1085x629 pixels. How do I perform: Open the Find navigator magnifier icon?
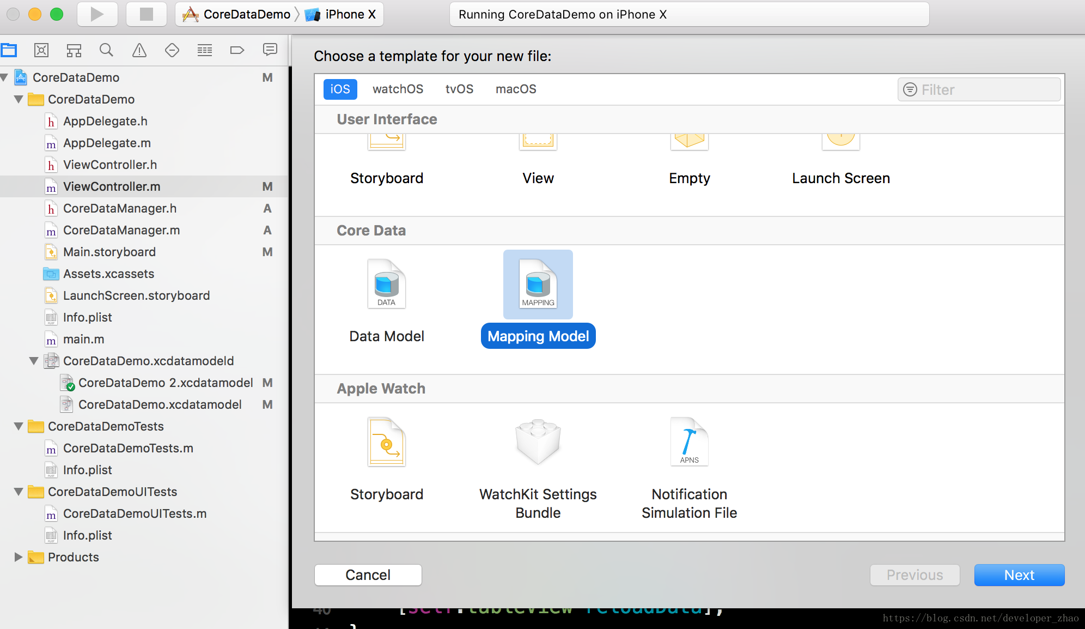click(x=107, y=51)
